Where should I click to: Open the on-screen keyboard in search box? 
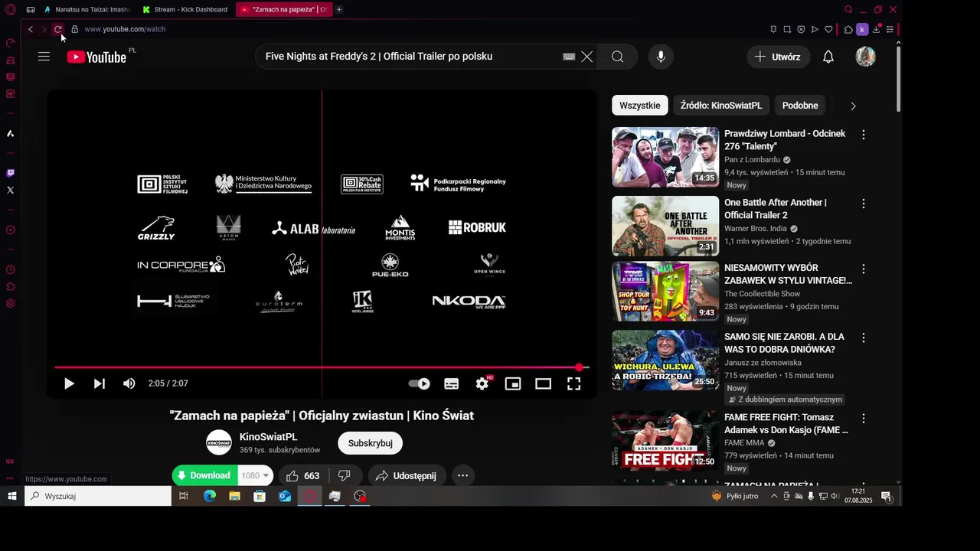(x=569, y=57)
